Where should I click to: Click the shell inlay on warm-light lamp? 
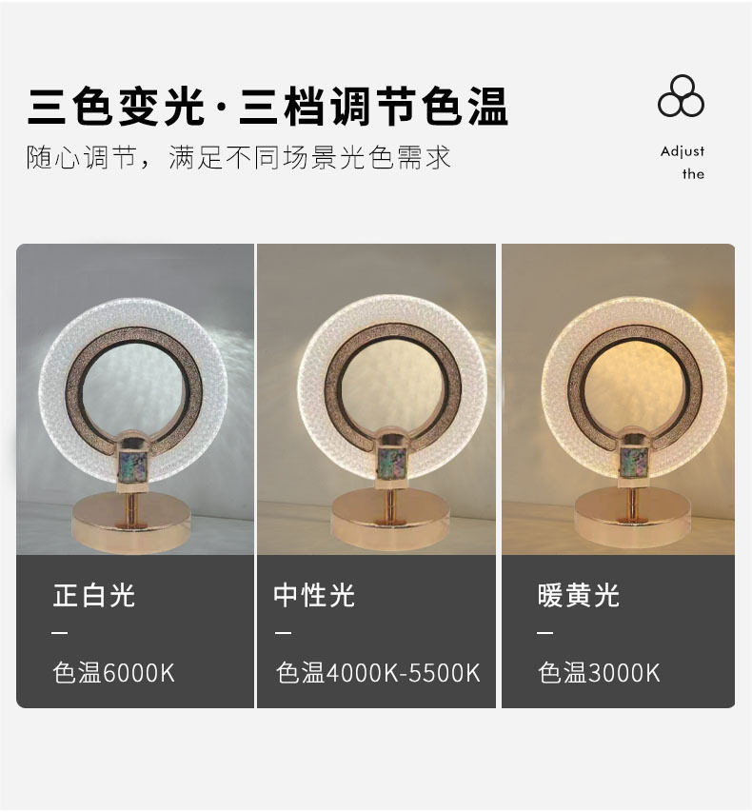point(633,462)
